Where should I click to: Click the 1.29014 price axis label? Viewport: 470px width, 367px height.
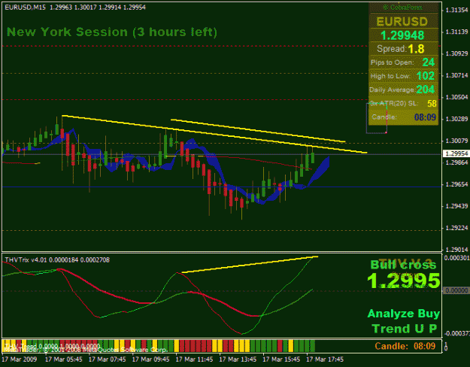(x=456, y=250)
